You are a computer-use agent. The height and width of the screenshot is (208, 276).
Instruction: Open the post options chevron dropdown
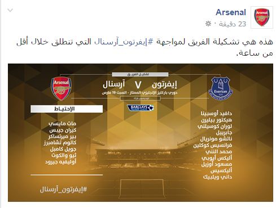(10, 10)
